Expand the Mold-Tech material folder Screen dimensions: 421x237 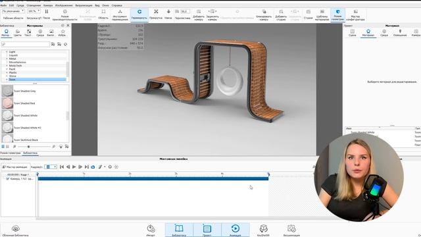(x=7, y=66)
